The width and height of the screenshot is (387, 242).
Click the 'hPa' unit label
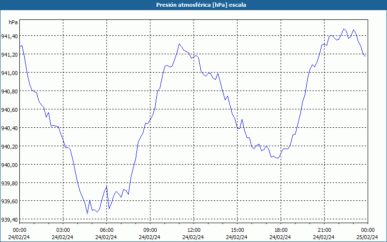13,22
